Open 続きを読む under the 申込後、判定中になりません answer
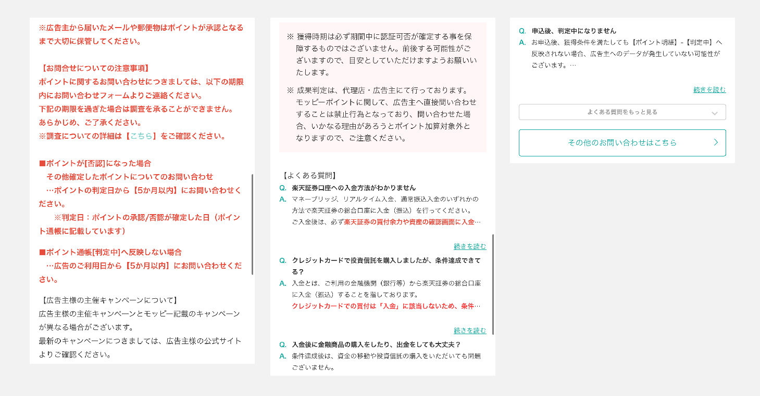 coord(709,90)
